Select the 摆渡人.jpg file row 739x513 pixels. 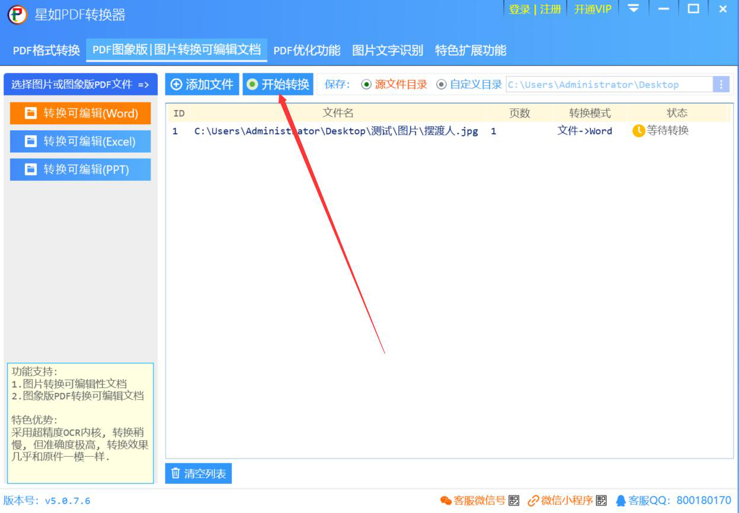pyautogui.click(x=449, y=131)
